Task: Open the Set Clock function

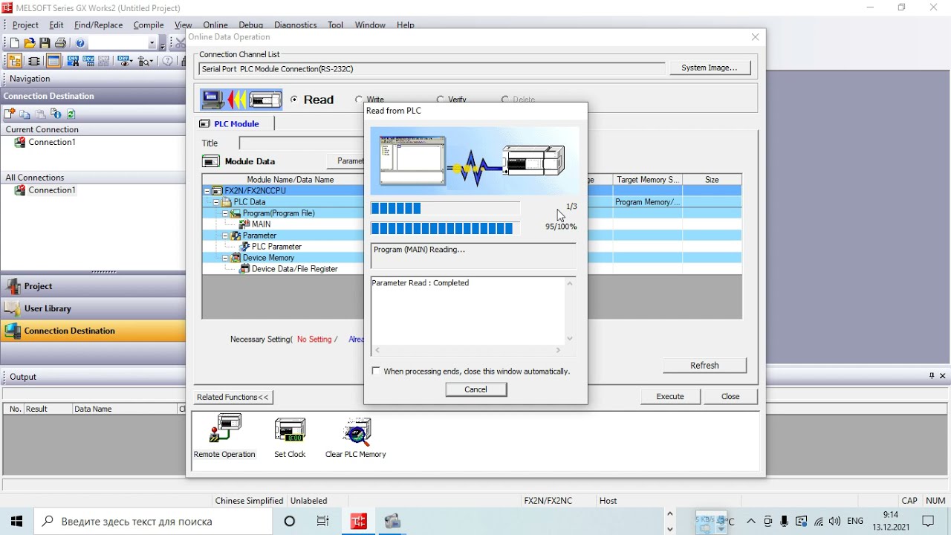Action: click(290, 437)
